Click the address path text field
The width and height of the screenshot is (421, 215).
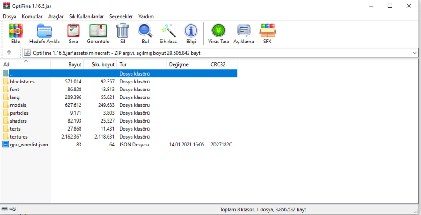(x=221, y=53)
